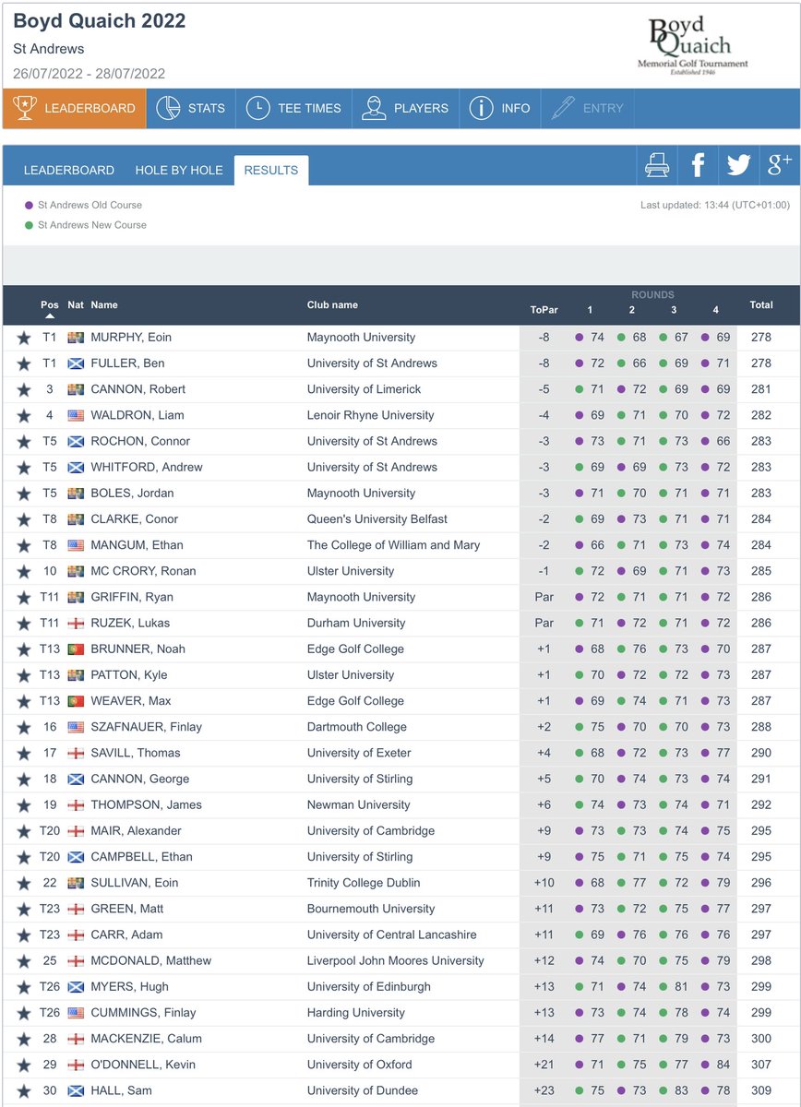Open player GRIFFIN, Ryan
Screen dimensions: 801x1107
click(132, 597)
